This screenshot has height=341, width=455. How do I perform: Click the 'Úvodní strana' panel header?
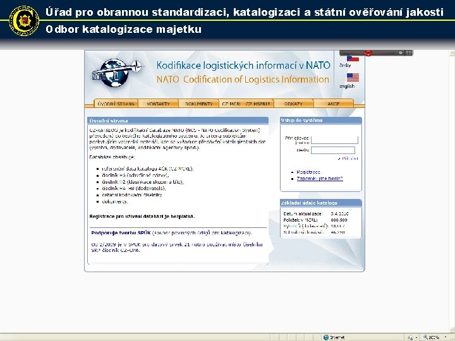click(x=178, y=121)
